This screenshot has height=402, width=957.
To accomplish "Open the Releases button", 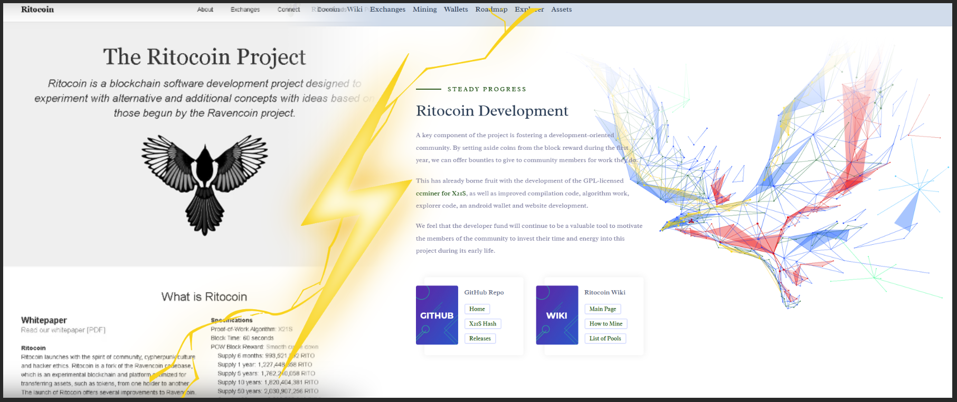I will 480,339.
